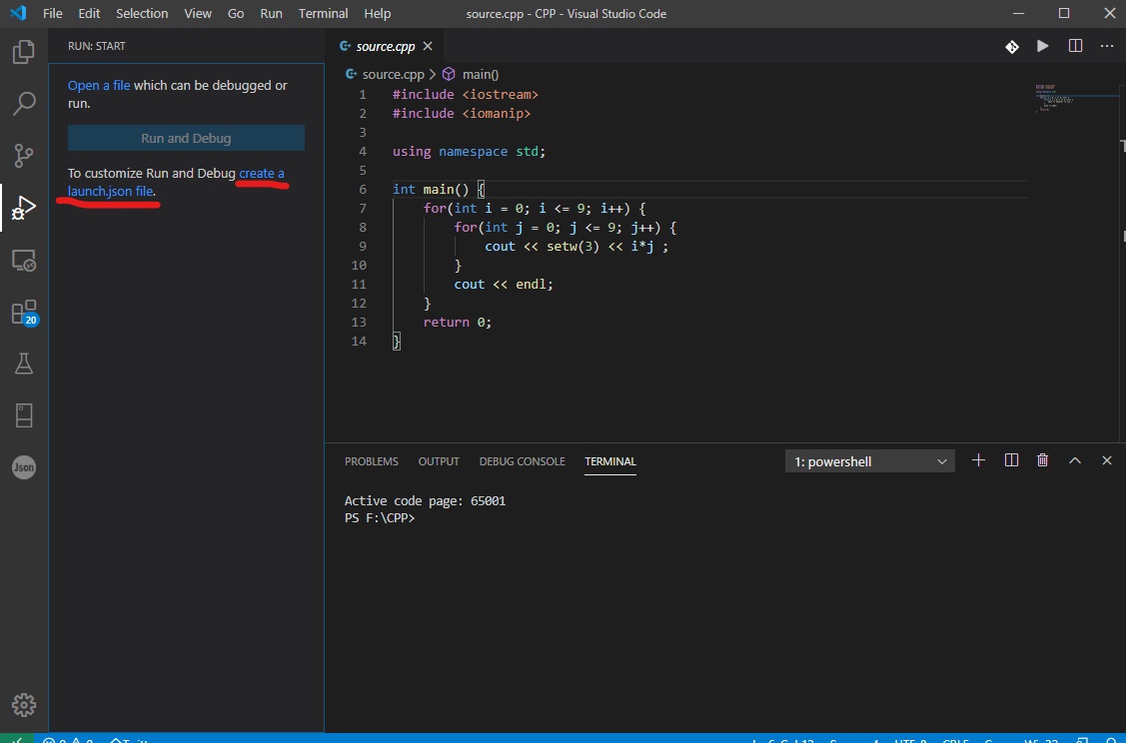Click 'return 0;' on line 13
The height and width of the screenshot is (743, 1126).
coord(458,323)
